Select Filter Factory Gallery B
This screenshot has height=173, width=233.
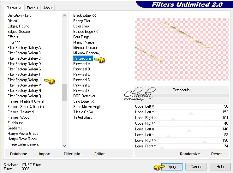pos(24,53)
